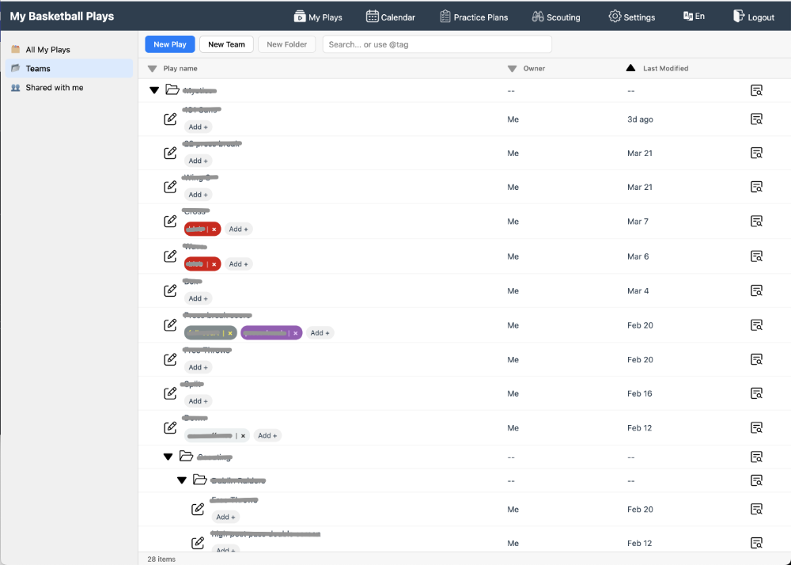Click the play search input field
Image resolution: width=791 pixels, height=565 pixels.
[437, 45]
